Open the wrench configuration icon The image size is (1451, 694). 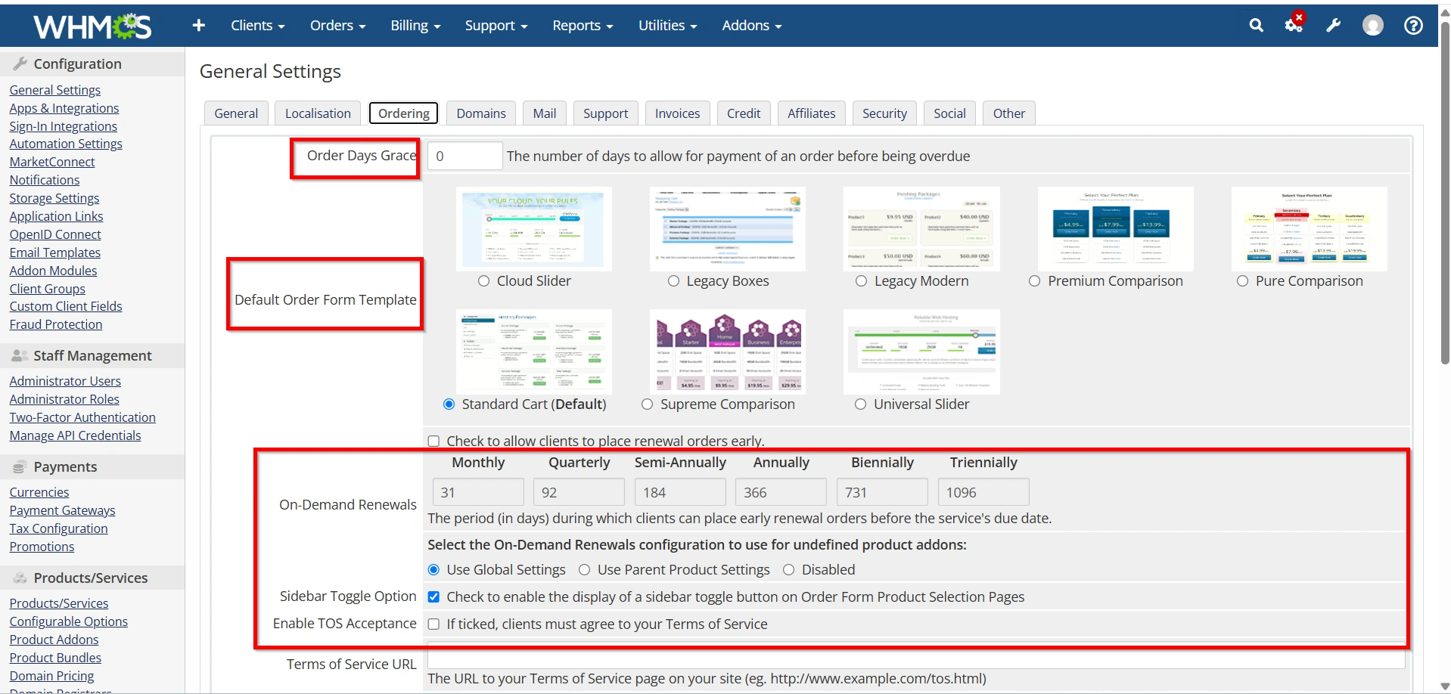[1334, 26]
